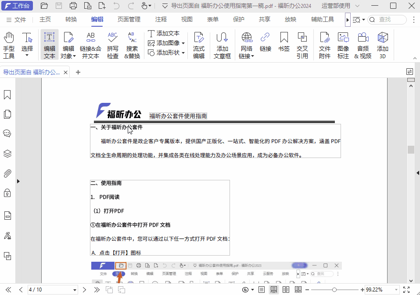Click 流式编辑 to enter flow editing
The width and height of the screenshot is (420, 295).
coord(199,44)
